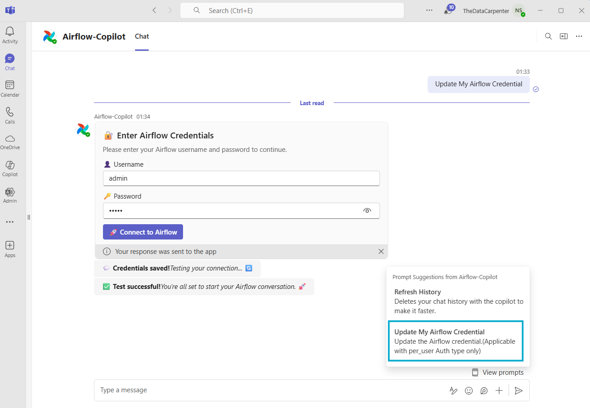
Task: Click the Type a message box
Action: [x=270, y=390]
